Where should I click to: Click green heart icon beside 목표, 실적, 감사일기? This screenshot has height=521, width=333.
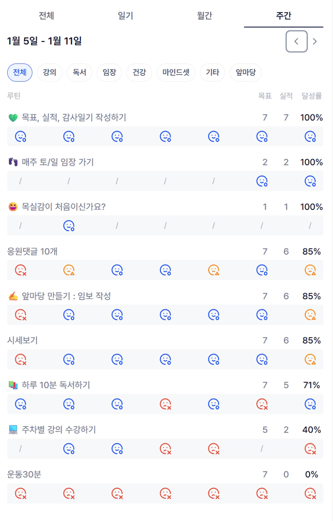[13, 117]
